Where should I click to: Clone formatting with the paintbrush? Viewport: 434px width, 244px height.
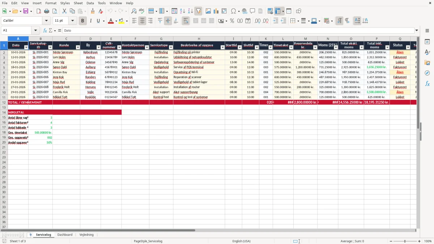pos(93,11)
